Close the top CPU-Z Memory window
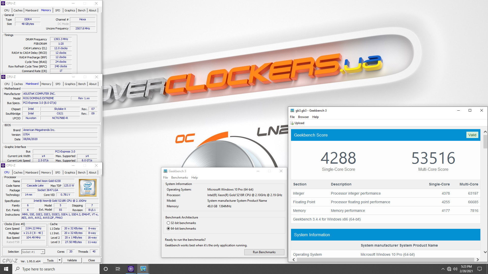This screenshot has height=274, width=488. [96, 3]
